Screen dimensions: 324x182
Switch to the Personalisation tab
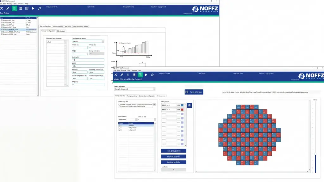(58, 27)
